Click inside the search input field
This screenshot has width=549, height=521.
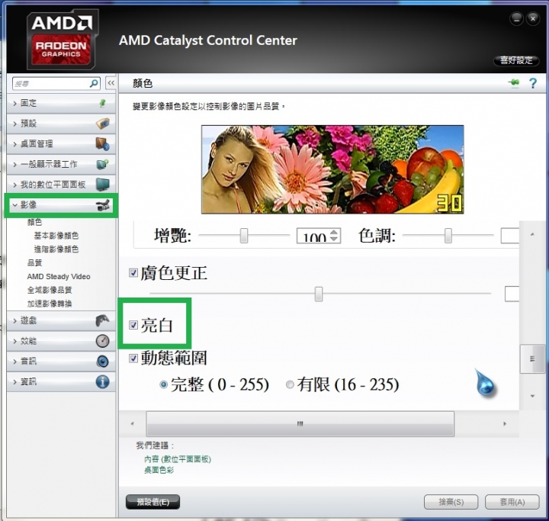pyautogui.click(x=51, y=83)
